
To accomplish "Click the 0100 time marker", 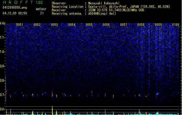I will (x=176, y=24).
